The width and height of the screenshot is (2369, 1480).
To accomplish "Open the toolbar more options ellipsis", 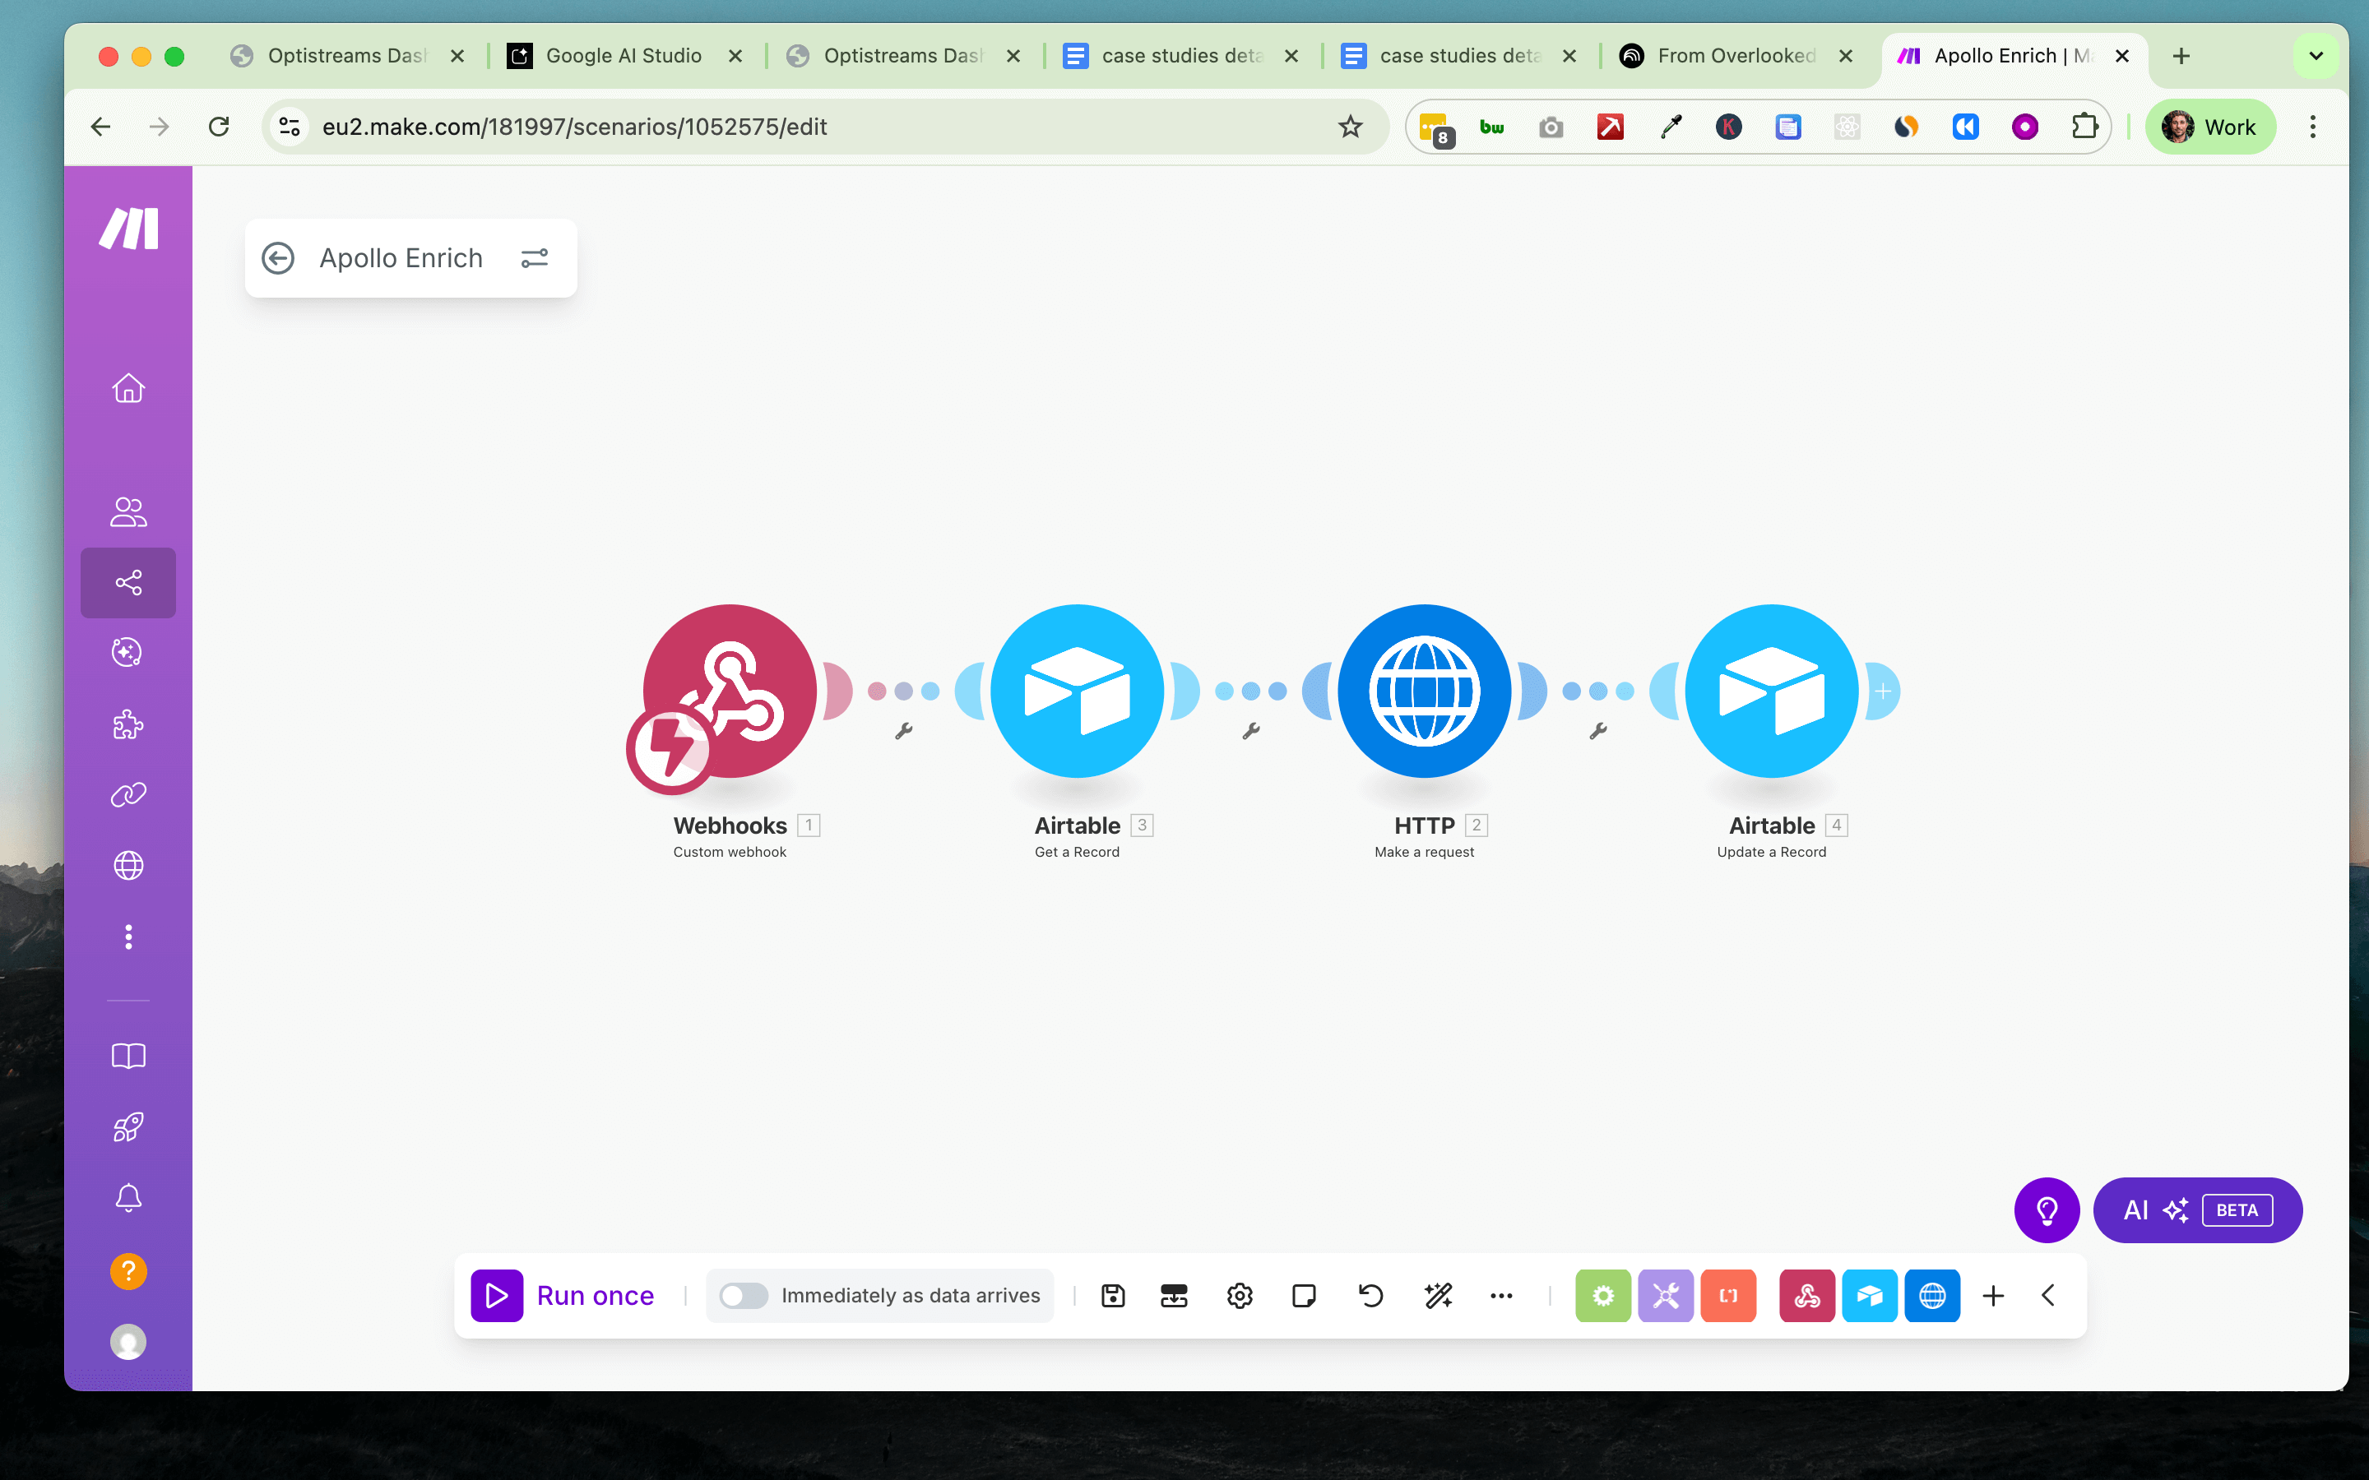I will (1500, 1296).
